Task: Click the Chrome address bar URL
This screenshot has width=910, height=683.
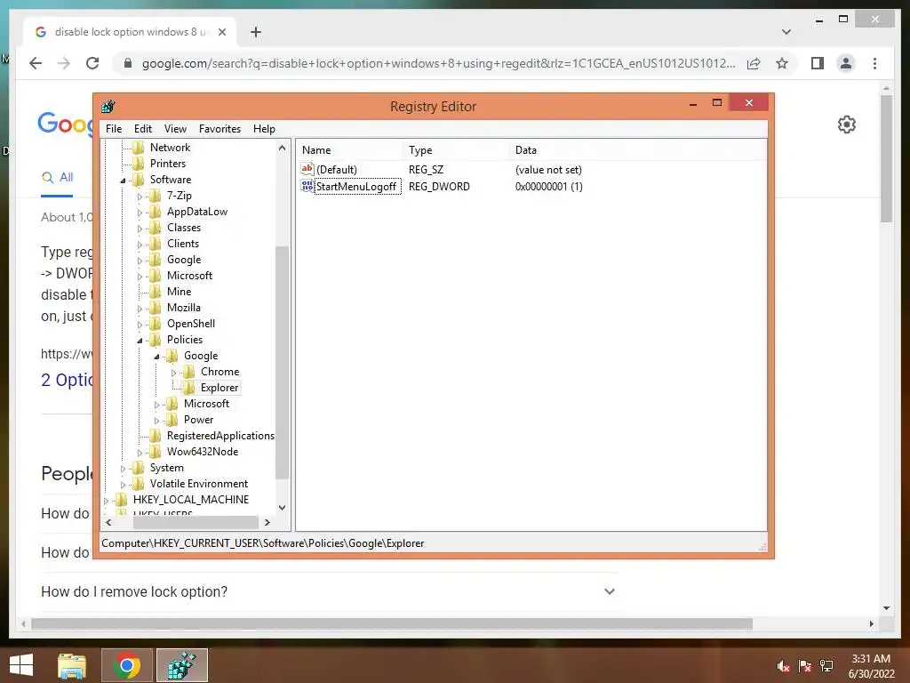Action: [x=438, y=63]
